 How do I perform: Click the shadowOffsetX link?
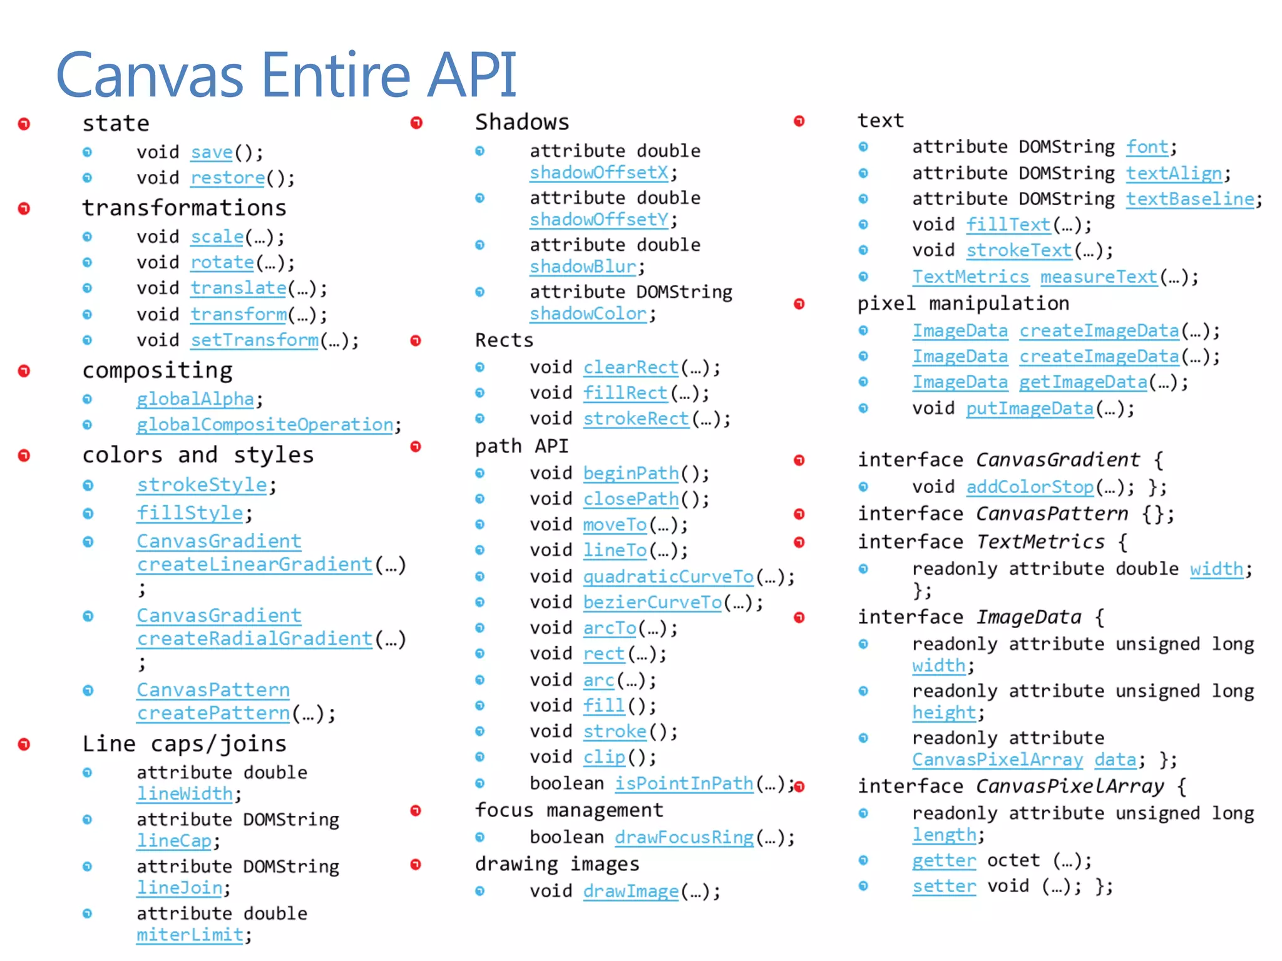pos(599,173)
